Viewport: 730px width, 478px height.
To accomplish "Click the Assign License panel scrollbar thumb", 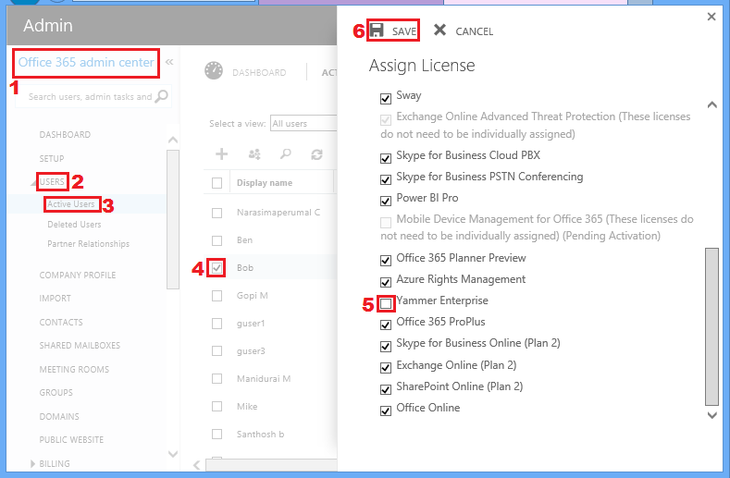I will [x=711, y=325].
